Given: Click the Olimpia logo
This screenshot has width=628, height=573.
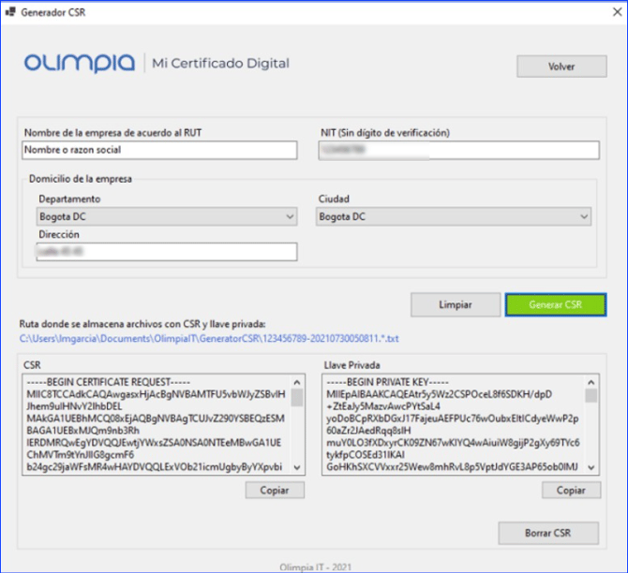Looking at the screenshot, I should 80,64.
